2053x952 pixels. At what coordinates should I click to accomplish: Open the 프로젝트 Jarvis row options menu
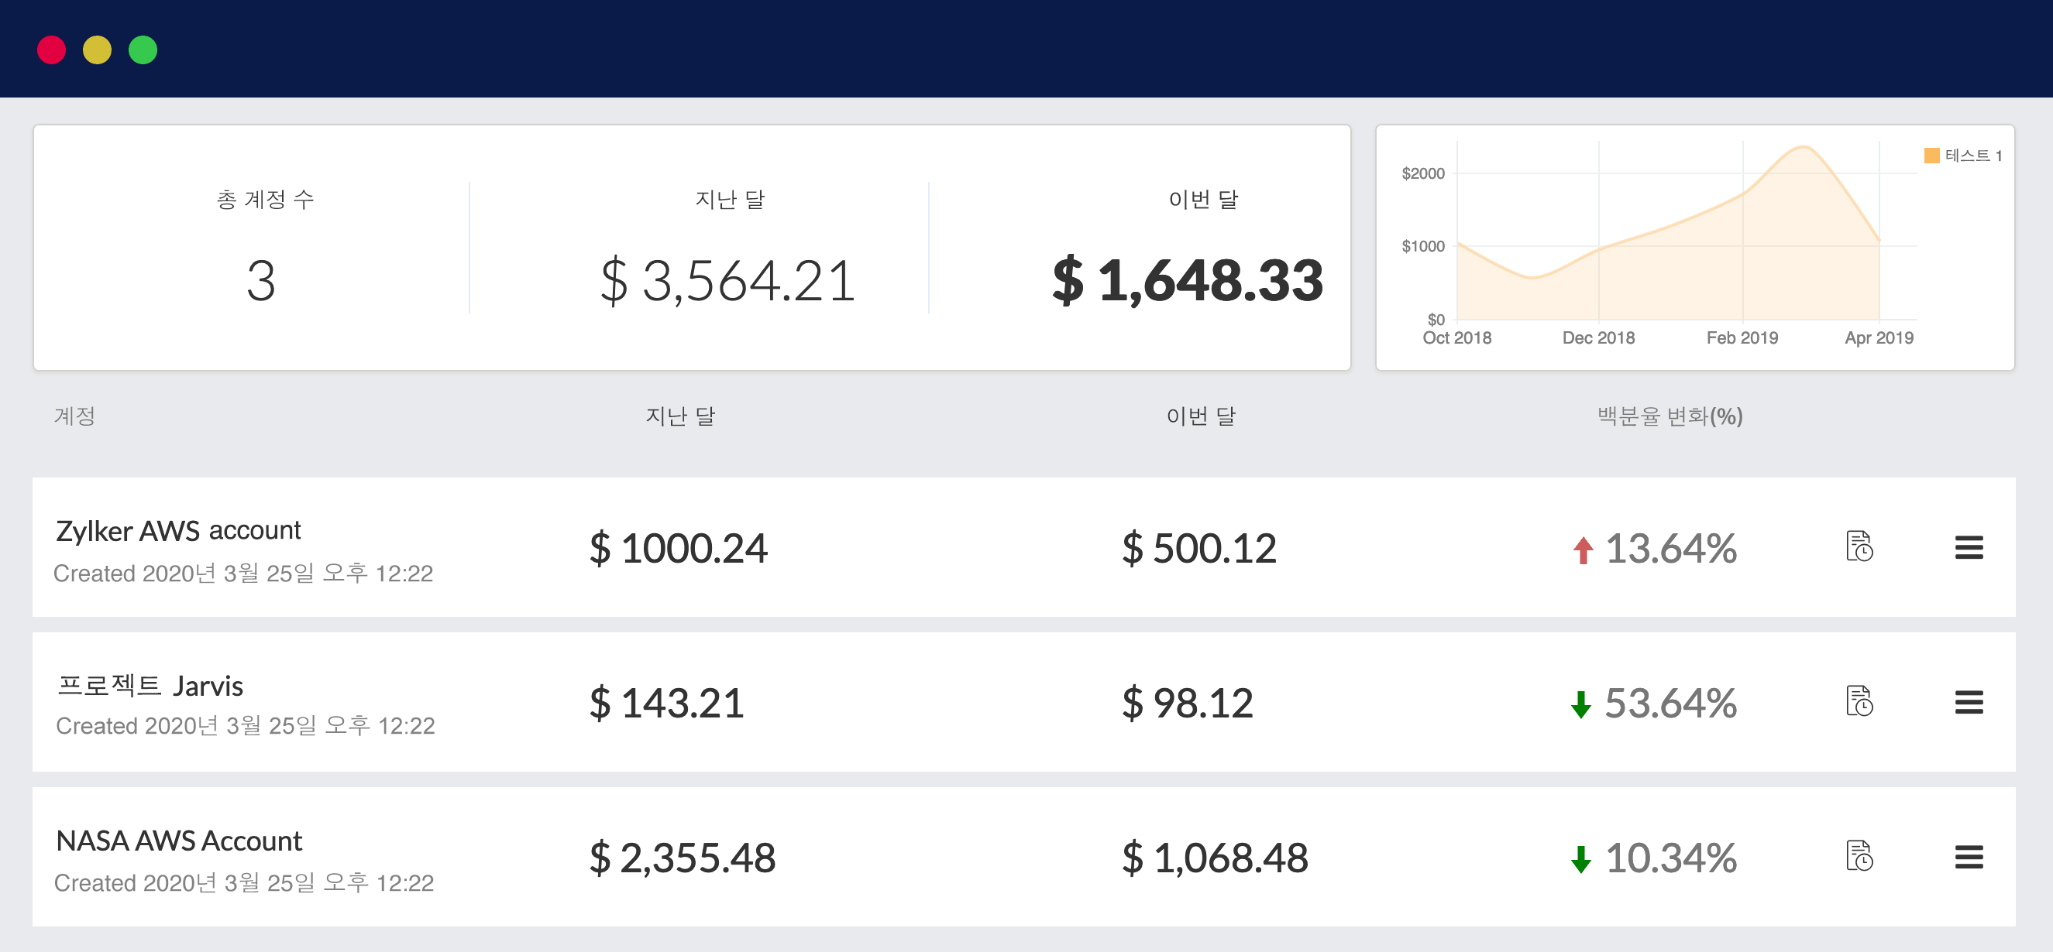(x=1970, y=702)
